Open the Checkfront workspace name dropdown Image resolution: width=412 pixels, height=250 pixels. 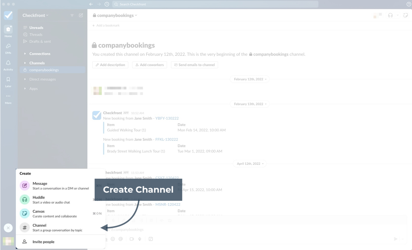pos(35,15)
